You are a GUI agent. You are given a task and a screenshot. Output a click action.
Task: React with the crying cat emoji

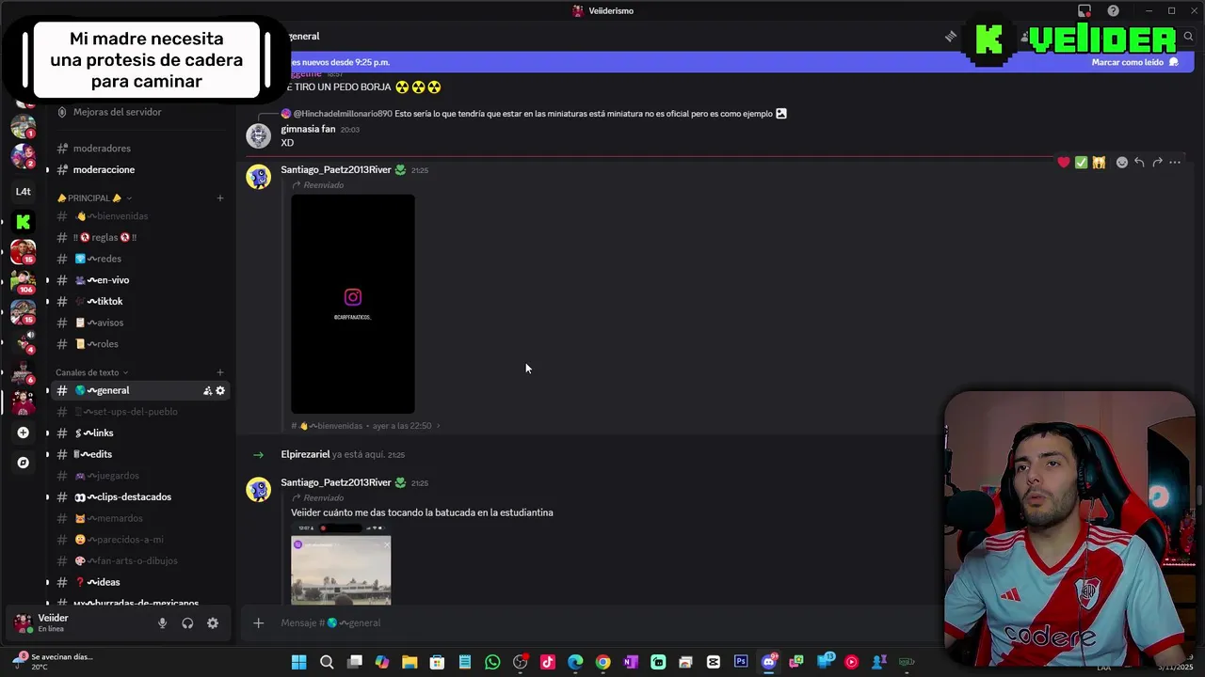coord(1099,163)
